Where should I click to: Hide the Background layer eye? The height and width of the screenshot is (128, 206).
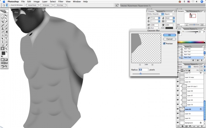point(178,123)
